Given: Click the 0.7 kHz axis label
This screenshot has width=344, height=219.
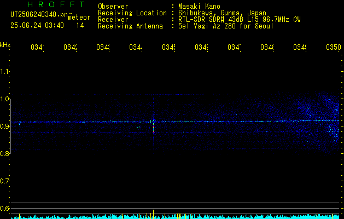Looking at the screenshot, I should point(4,181).
